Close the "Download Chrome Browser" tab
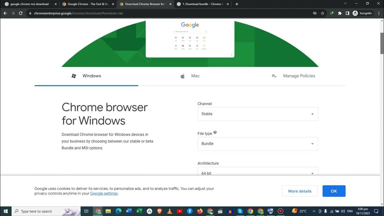The image size is (384, 216). click(x=170, y=4)
